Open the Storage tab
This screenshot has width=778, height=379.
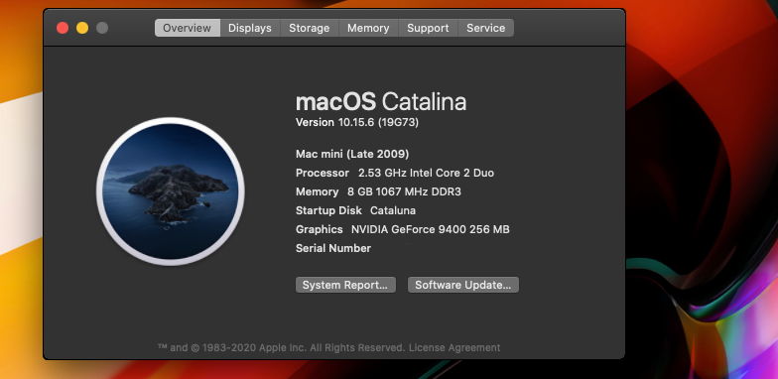(x=310, y=28)
